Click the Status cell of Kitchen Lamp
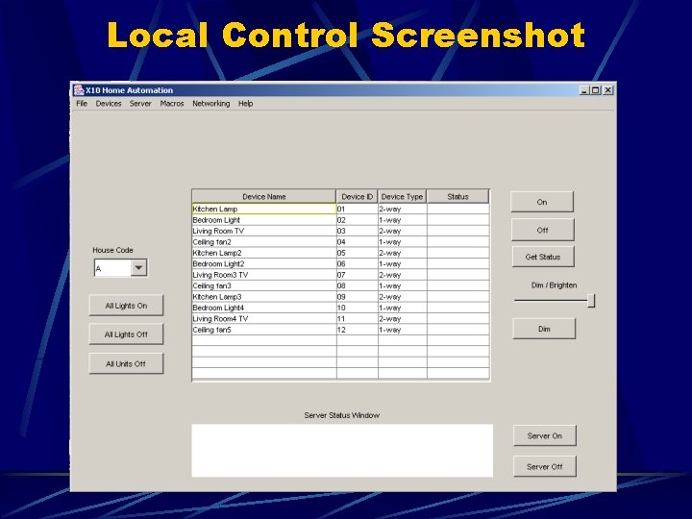This screenshot has height=519, width=692. (x=458, y=209)
